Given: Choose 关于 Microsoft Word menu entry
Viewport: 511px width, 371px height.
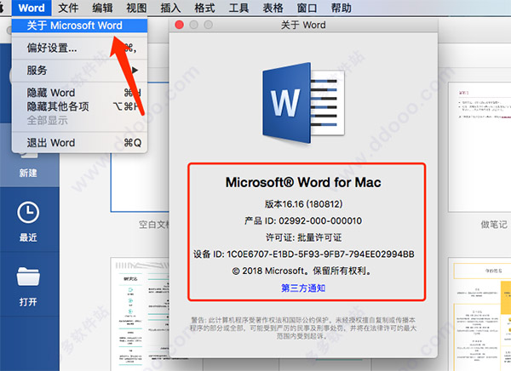Looking at the screenshot, I should tap(79, 26).
